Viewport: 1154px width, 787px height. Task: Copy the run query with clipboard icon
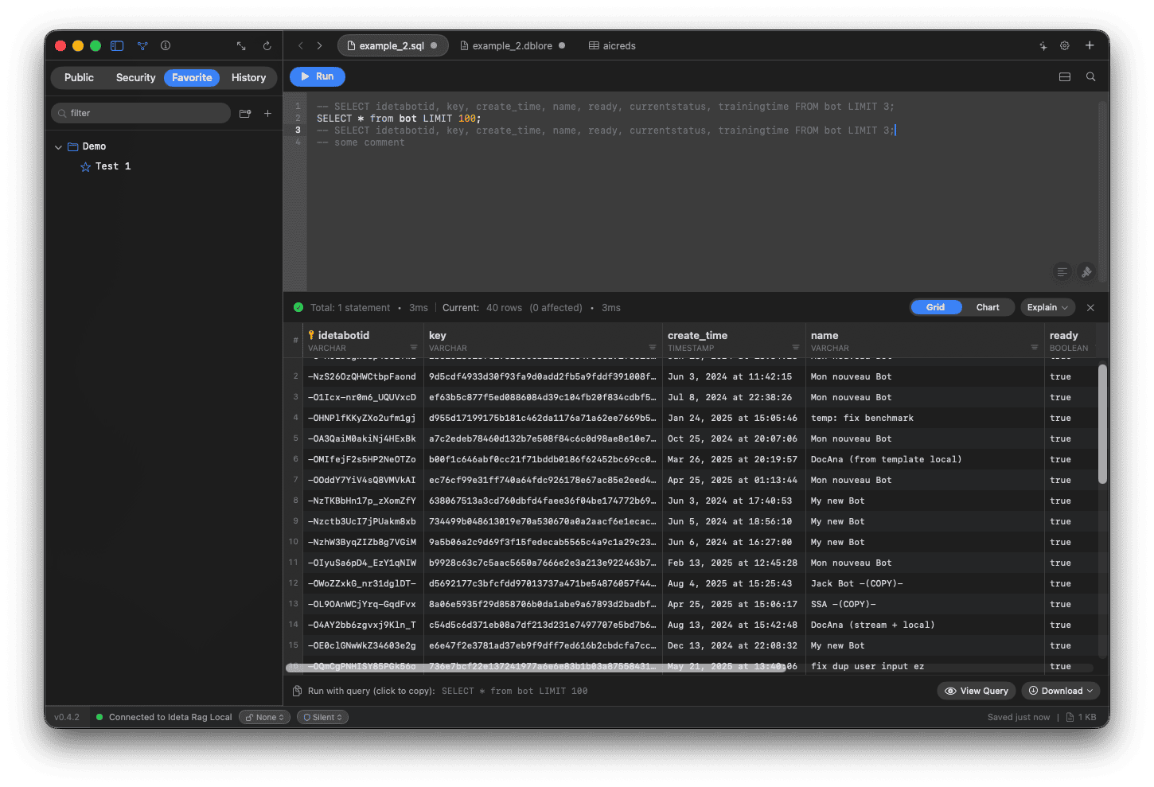click(x=297, y=691)
